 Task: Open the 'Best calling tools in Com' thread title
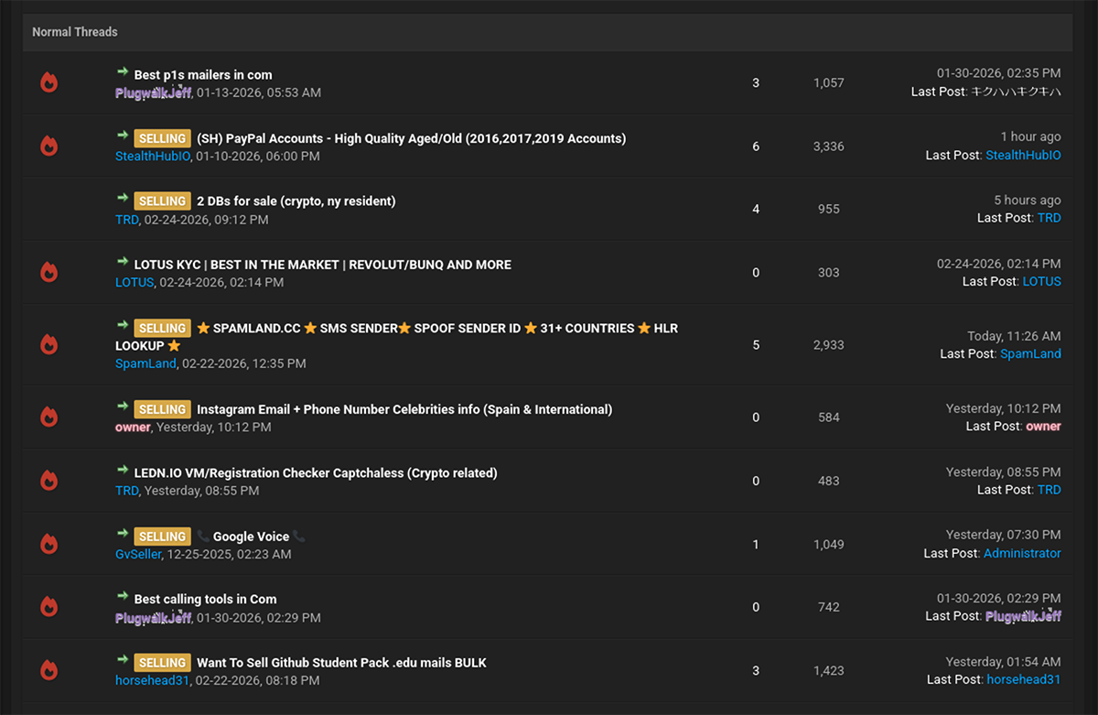click(x=205, y=599)
